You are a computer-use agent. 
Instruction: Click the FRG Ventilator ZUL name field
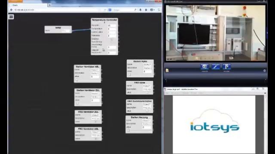[x=95, y=115]
